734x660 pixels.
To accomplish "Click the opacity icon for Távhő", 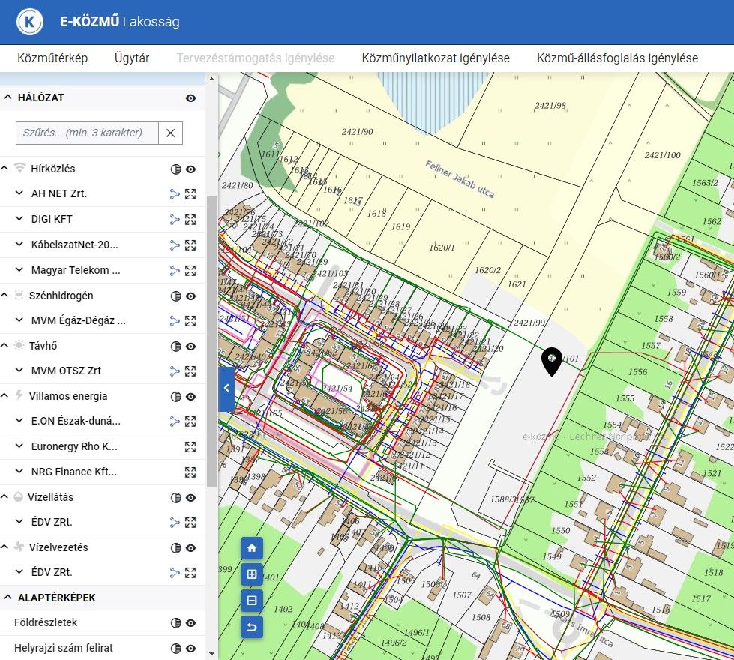I will click(x=176, y=346).
